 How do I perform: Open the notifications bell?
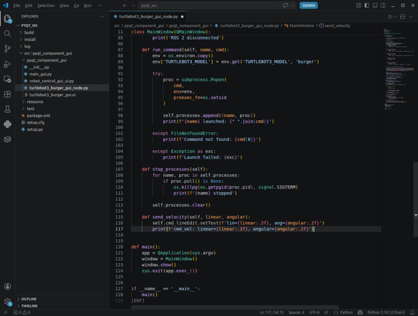pyautogui.click(x=412, y=313)
